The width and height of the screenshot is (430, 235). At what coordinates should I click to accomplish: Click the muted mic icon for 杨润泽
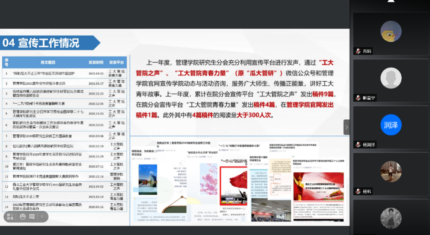coord(358,145)
